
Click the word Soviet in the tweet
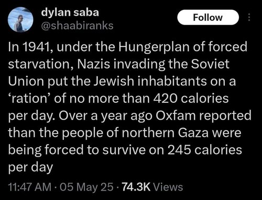[x=210, y=64]
